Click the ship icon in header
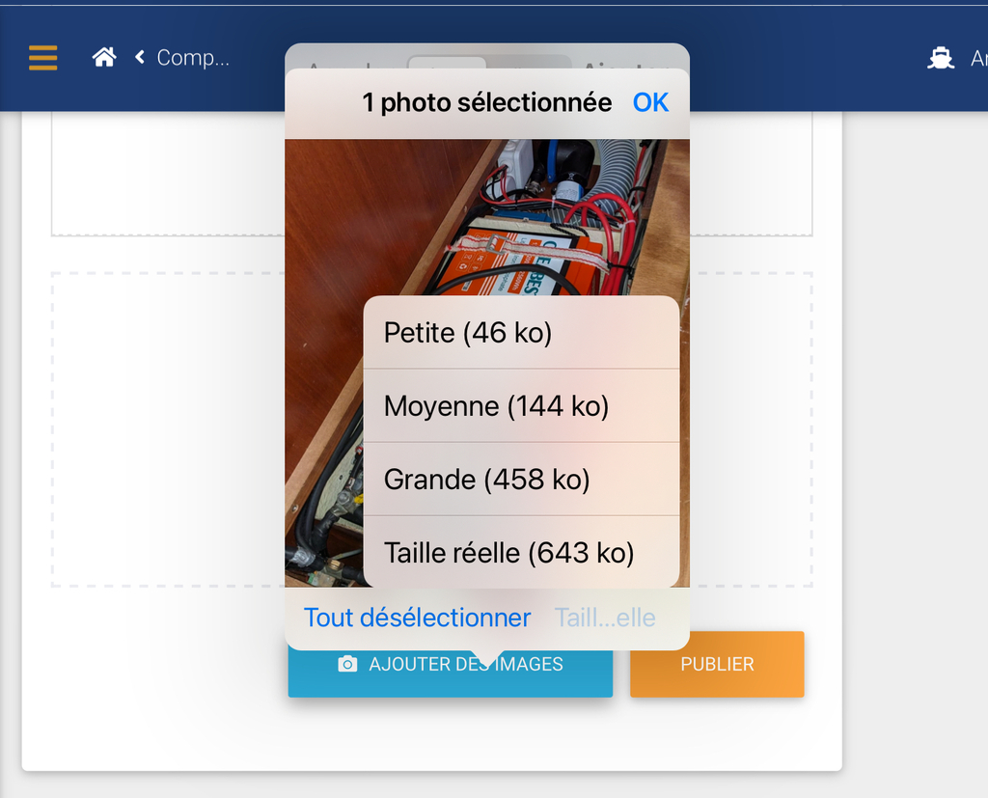Image resolution: width=988 pixels, height=798 pixels. [x=940, y=59]
